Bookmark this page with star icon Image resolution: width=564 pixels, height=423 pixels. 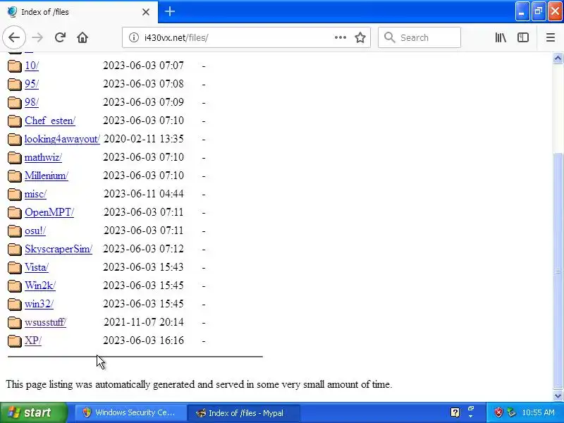[360, 37]
